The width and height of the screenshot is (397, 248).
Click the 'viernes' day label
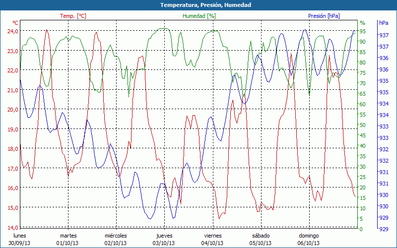212,236
